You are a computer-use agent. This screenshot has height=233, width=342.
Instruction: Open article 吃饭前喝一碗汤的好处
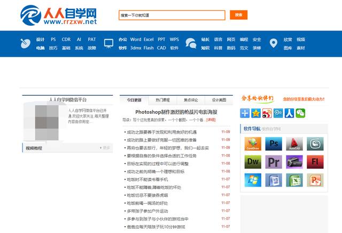point(147,203)
